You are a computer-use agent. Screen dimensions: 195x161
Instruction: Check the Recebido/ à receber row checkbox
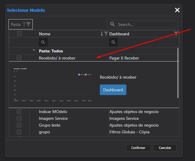click(19, 58)
